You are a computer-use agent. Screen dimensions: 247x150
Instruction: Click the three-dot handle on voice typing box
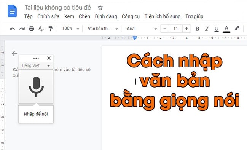[36, 58]
